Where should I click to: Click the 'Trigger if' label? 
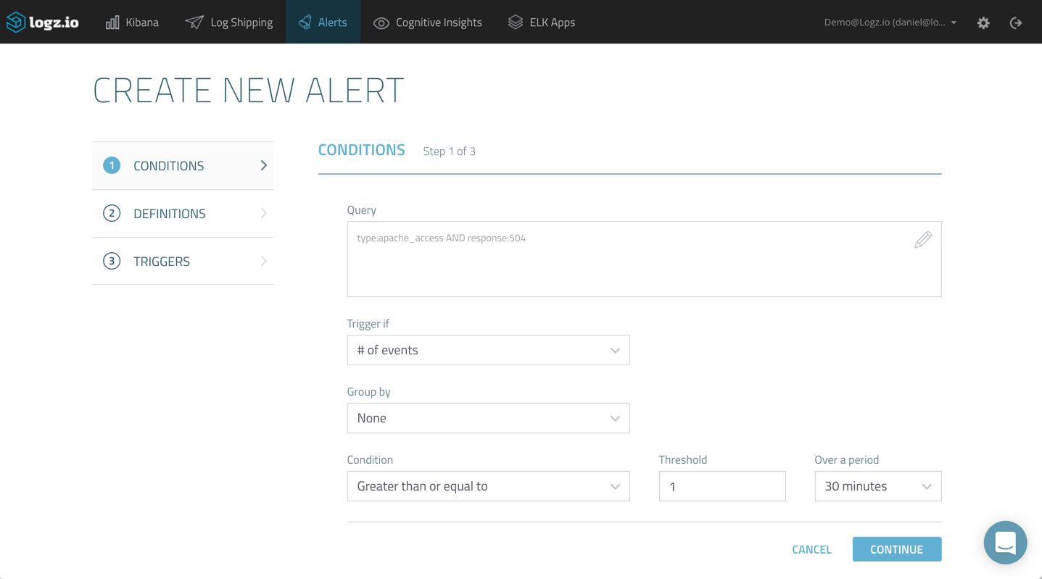pos(368,324)
